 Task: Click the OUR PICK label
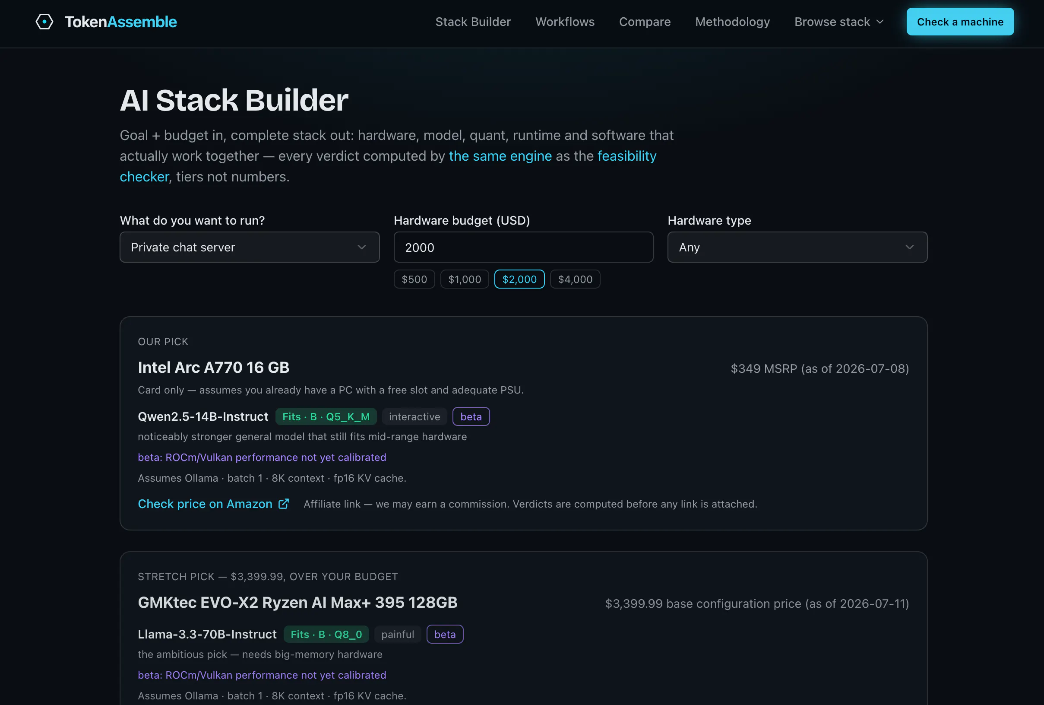[x=163, y=342]
